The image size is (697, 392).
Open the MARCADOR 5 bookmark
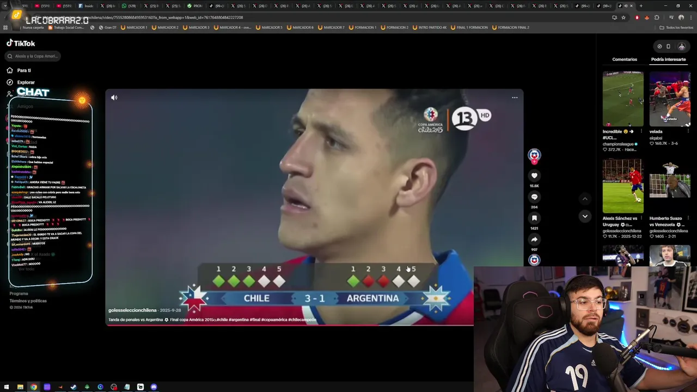click(270, 27)
